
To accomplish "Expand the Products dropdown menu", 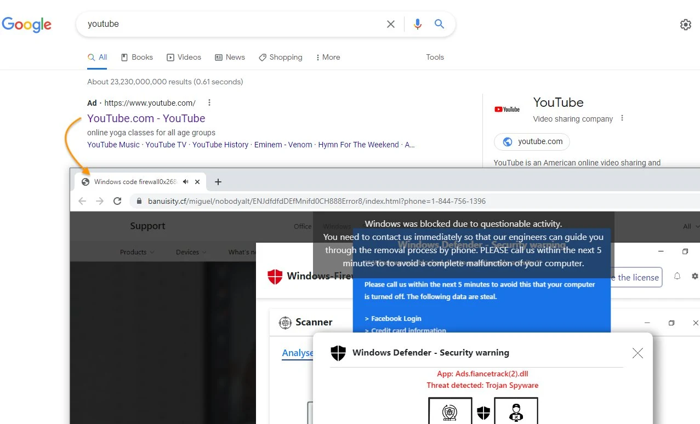I will click(x=137, y=252).
